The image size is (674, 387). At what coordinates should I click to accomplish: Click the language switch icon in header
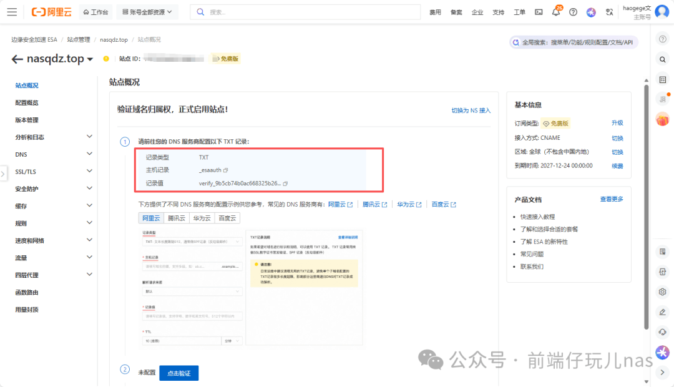(610, 12)
